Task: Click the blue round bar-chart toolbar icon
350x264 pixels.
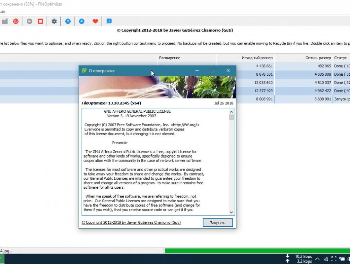Action: (x=82, y=21)
